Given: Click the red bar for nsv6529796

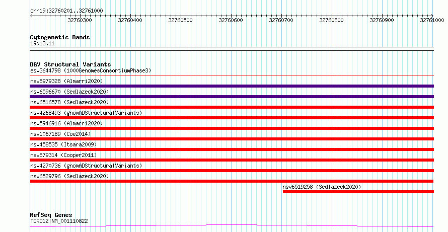Looking at the screenshot, I should (232, 181).
